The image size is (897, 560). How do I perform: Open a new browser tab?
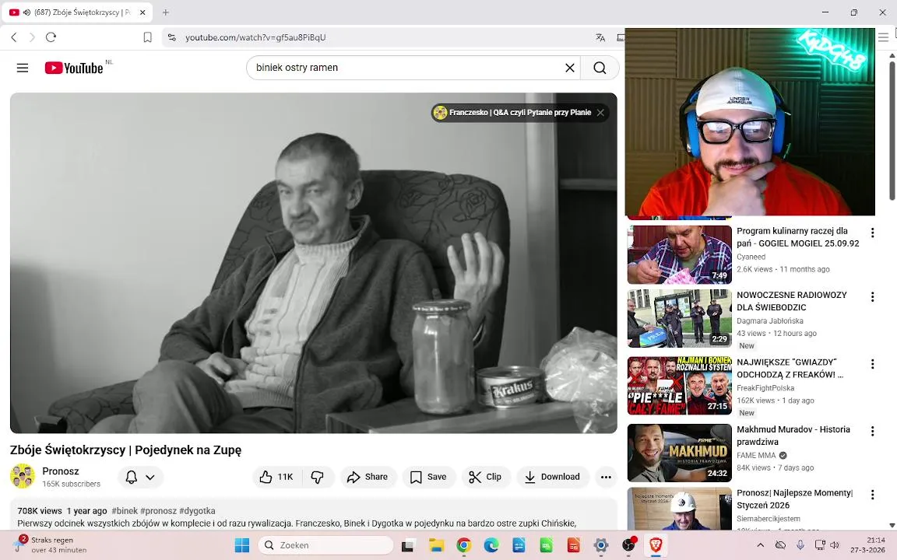tap(165, 12)
